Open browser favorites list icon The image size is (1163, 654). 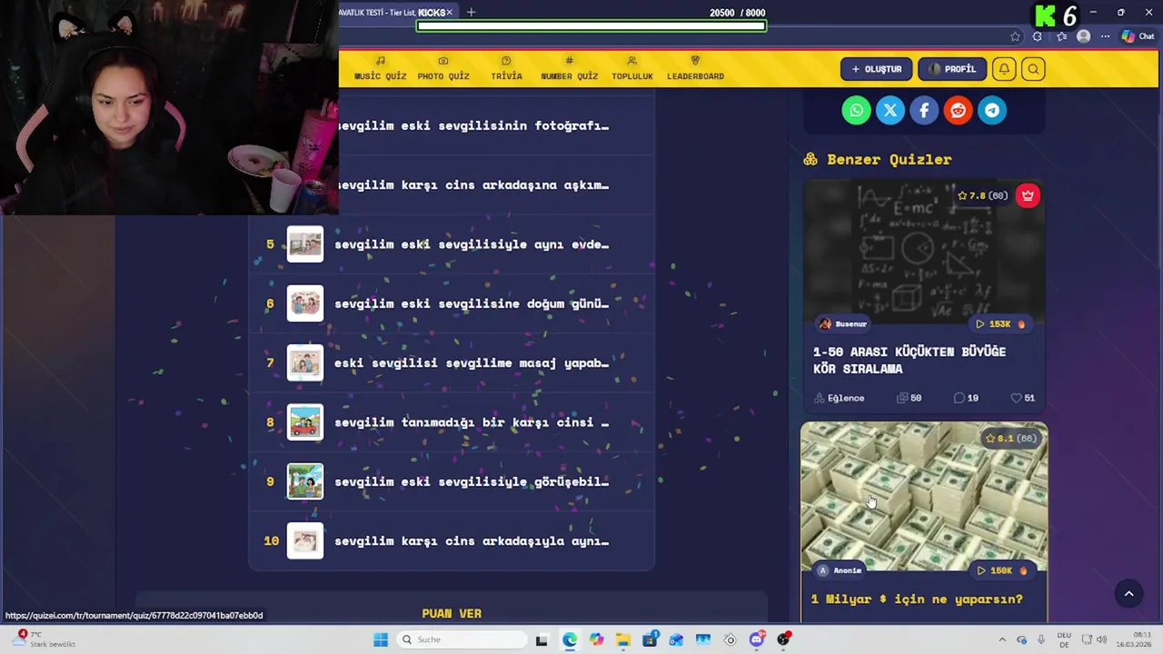1061,36
